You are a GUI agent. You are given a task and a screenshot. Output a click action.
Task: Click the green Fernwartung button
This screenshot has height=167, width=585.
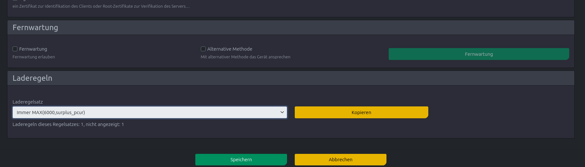[479, 54]
